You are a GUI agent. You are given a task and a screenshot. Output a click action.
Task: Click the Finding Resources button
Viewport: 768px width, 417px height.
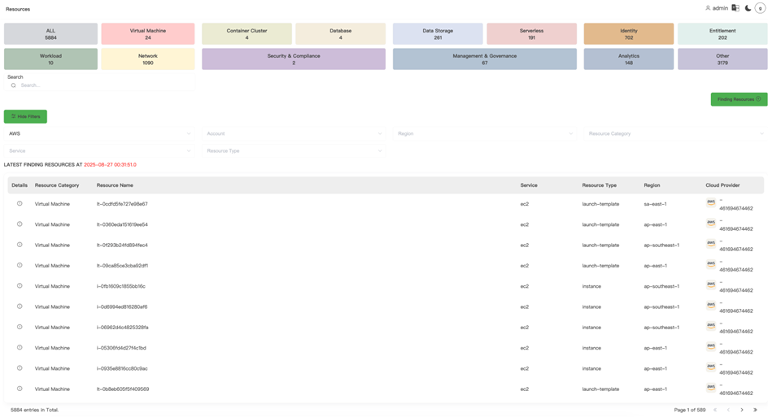(x=739, y=99)
